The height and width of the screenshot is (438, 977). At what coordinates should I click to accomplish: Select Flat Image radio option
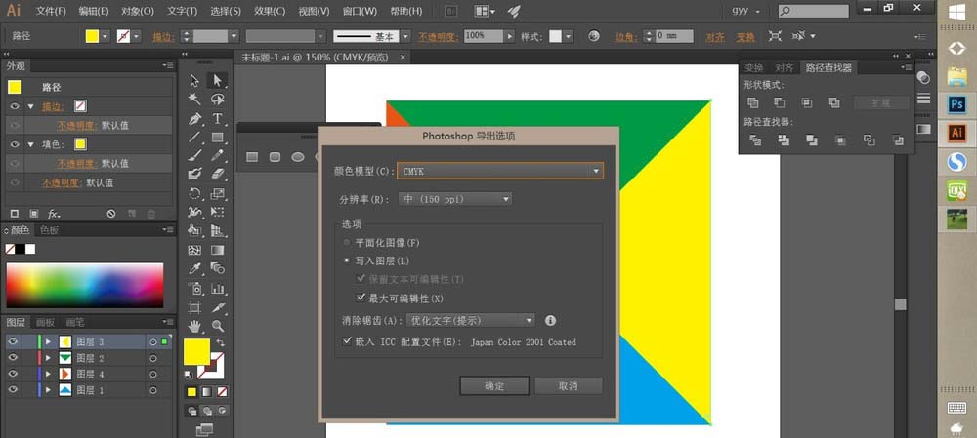(x=347, y=242)
